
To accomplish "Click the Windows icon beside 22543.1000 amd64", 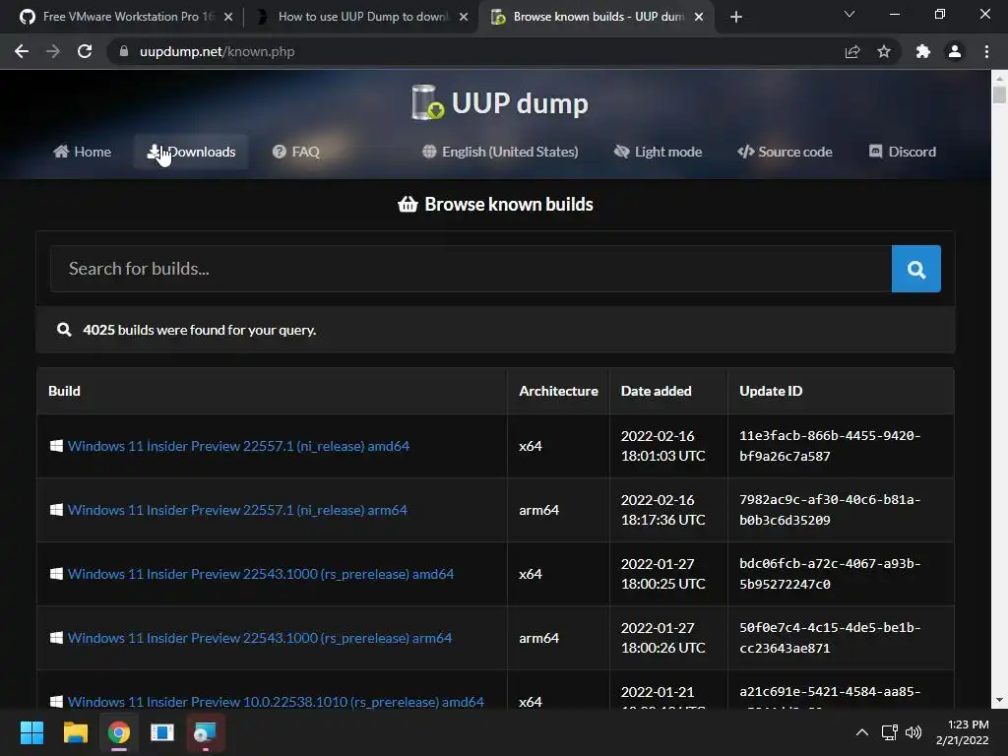I will [56, 574].
